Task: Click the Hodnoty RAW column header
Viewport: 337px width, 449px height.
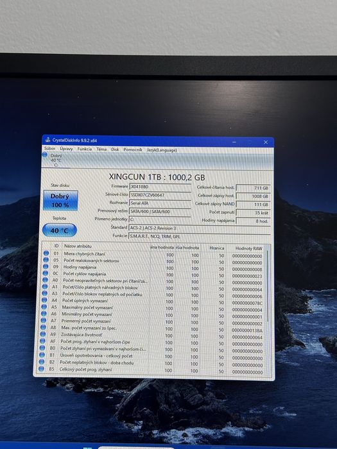Action: 249,248
